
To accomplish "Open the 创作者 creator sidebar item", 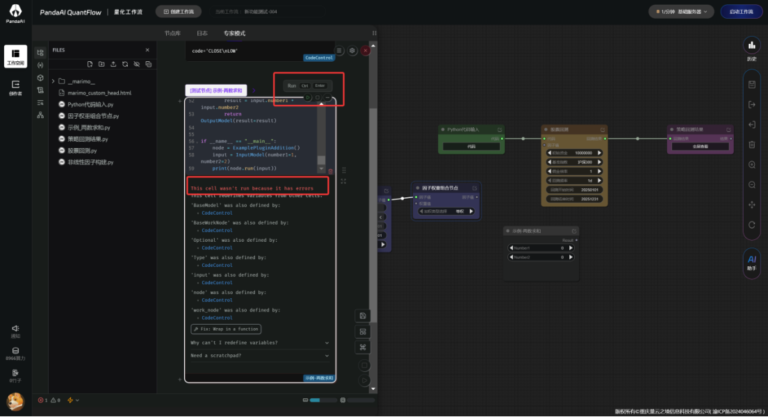I will coord(16,88).
